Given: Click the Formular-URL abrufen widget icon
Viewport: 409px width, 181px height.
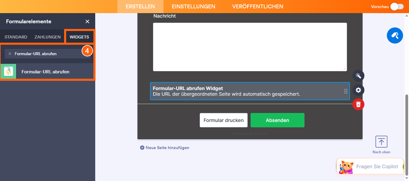Looking at the screenshot, I should coord(8,72).
